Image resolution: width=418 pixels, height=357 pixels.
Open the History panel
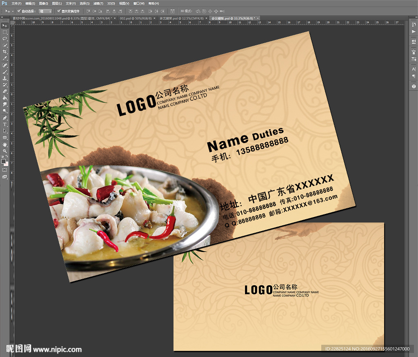pyautogui.click(x=414, y=24)
